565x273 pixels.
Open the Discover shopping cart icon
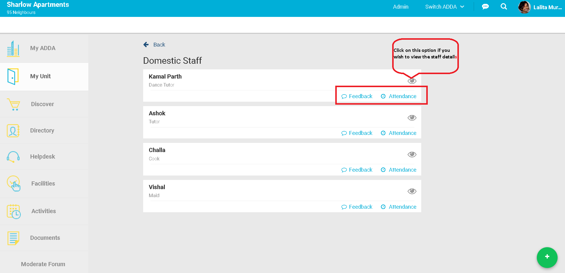click(x=13, y=104)
